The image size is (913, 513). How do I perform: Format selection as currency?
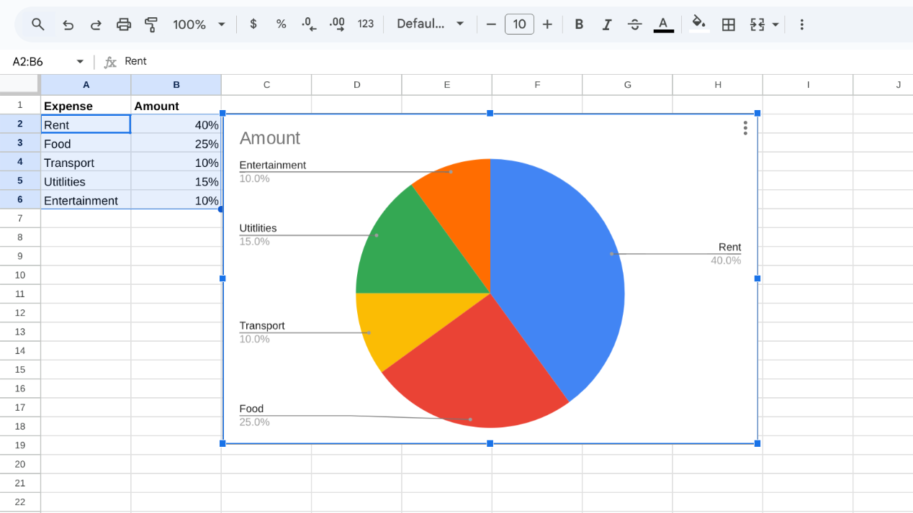[x=253, y=24]
